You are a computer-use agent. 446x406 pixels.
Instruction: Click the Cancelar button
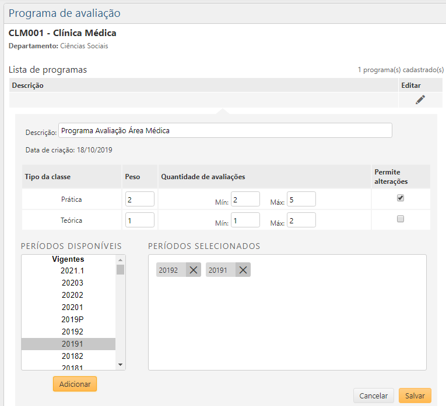click(x=373, y=396)
